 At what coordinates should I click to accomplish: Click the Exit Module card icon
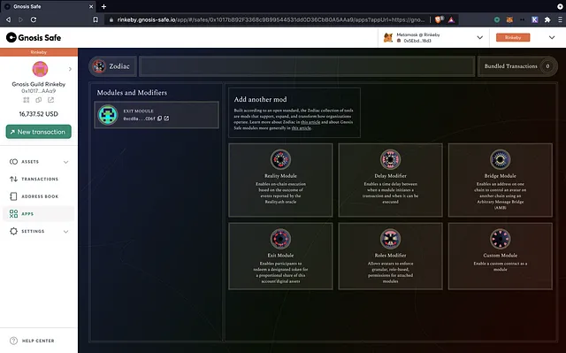[280, 239]
